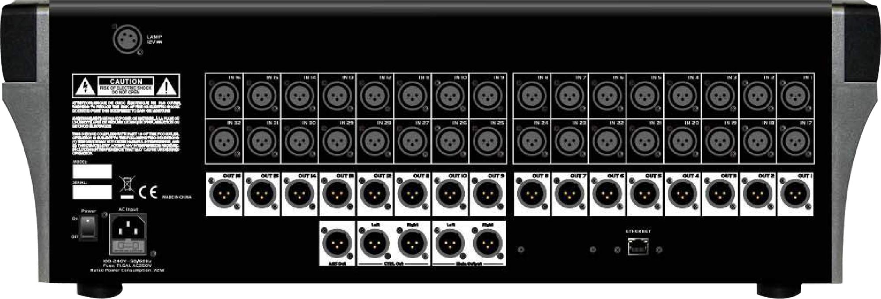Click the ETHERNET label text
Image resolution: width=881 pixels, height=299 pixels.
coord(638,231)
